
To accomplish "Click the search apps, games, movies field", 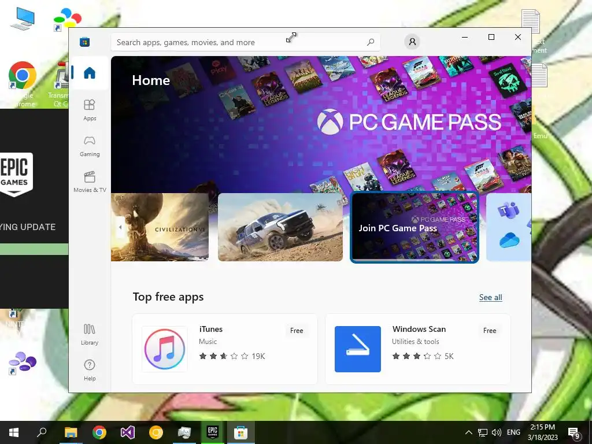I will 245,42.
